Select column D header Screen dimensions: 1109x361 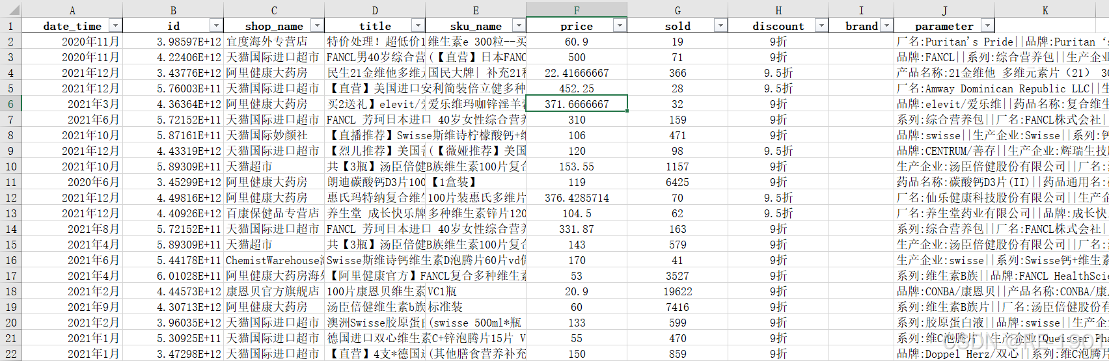click(x=375, y=10)
